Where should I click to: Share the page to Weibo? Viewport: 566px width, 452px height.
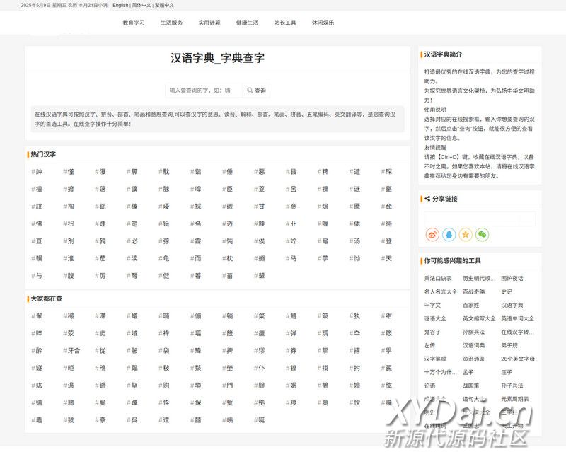pyautogui.click(x=433, y=234)
